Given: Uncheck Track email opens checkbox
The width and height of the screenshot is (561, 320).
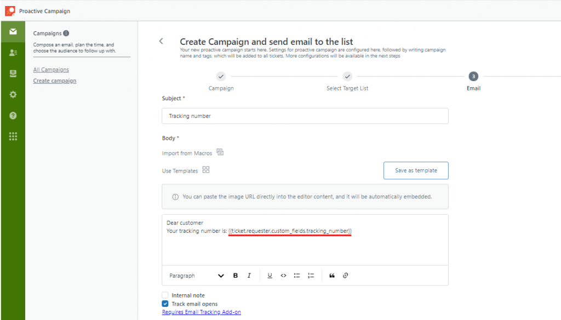Looking at the screenshot, I should point(165,304).
